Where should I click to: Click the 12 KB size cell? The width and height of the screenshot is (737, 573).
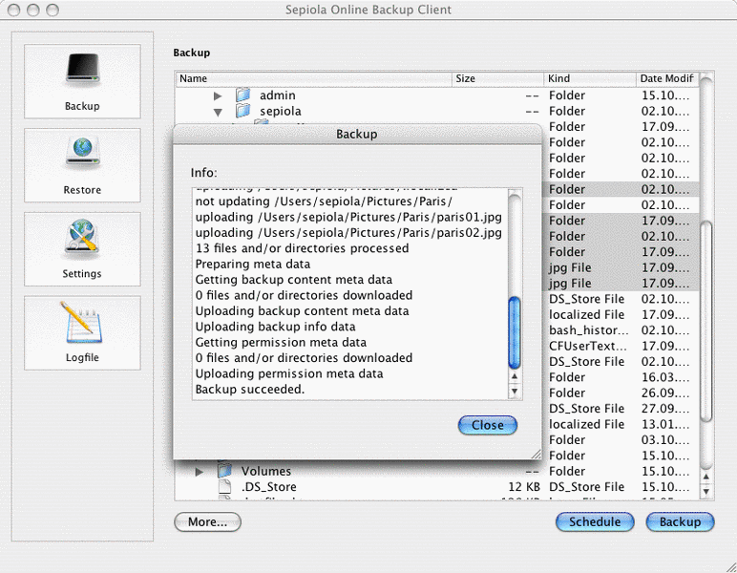pyautogui.click(x=524, y=486)
